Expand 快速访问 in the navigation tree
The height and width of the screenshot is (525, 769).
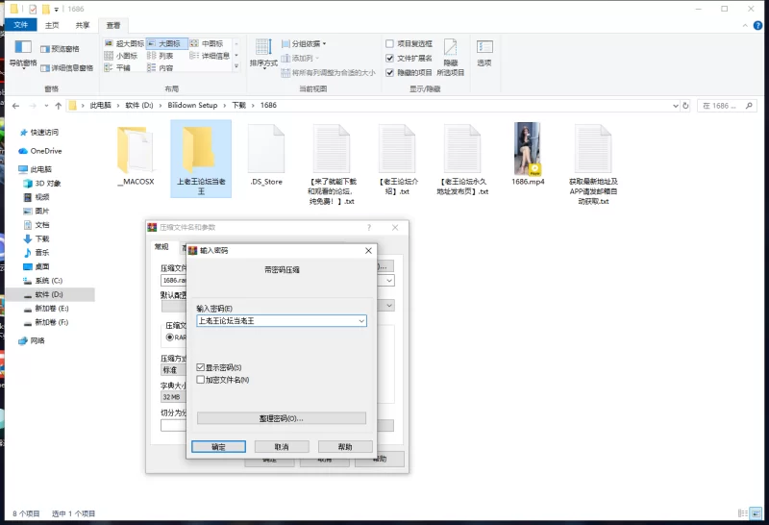pyautogui.click(x=11, y=133)
